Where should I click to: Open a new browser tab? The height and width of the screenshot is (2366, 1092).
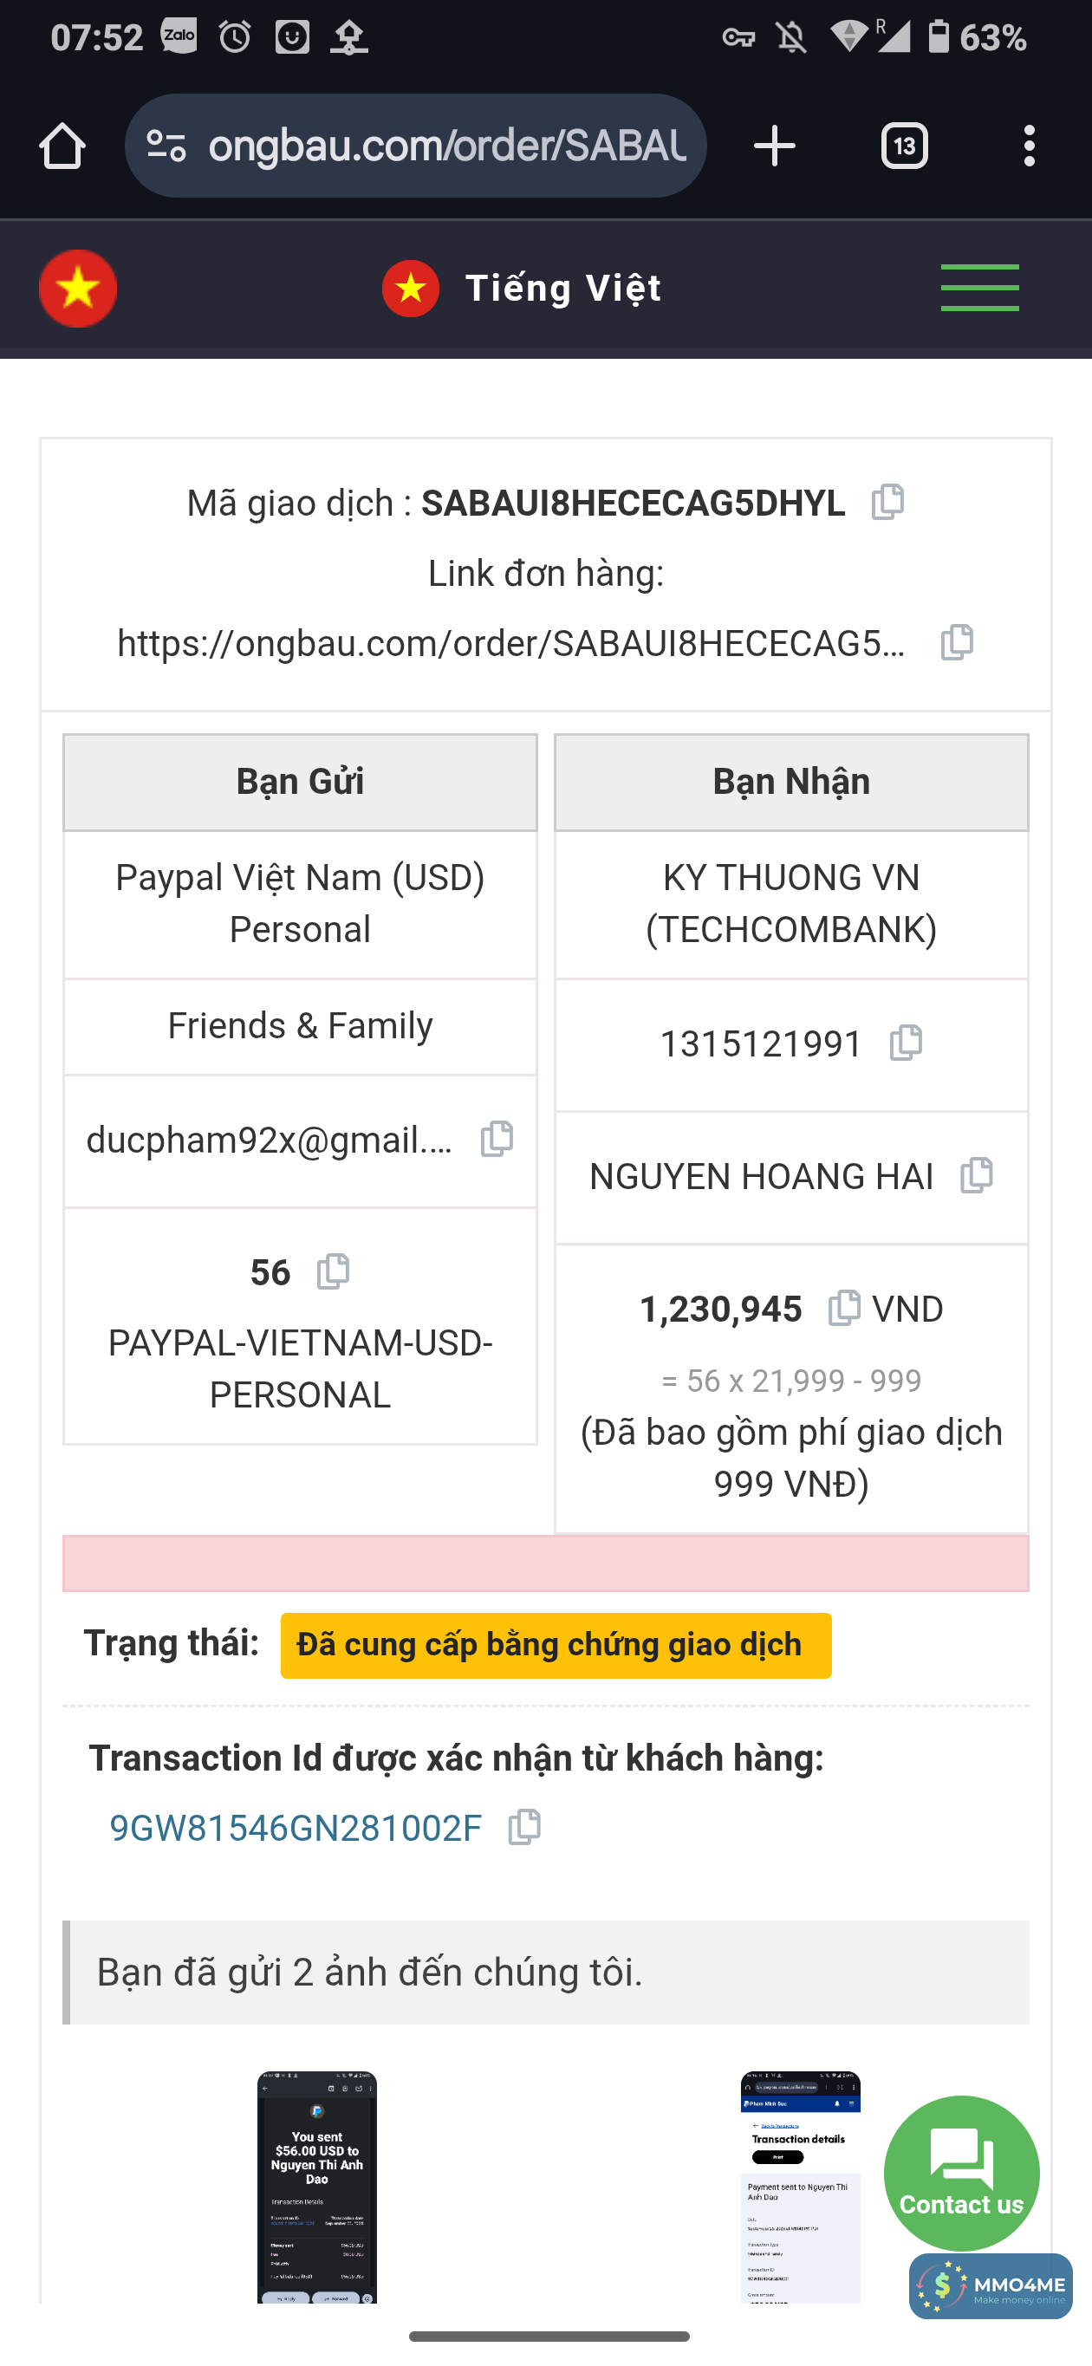(773, 146)
